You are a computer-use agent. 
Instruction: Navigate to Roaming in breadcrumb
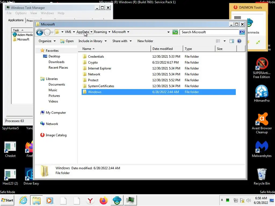pyautogui.click(x=100, y=32)
